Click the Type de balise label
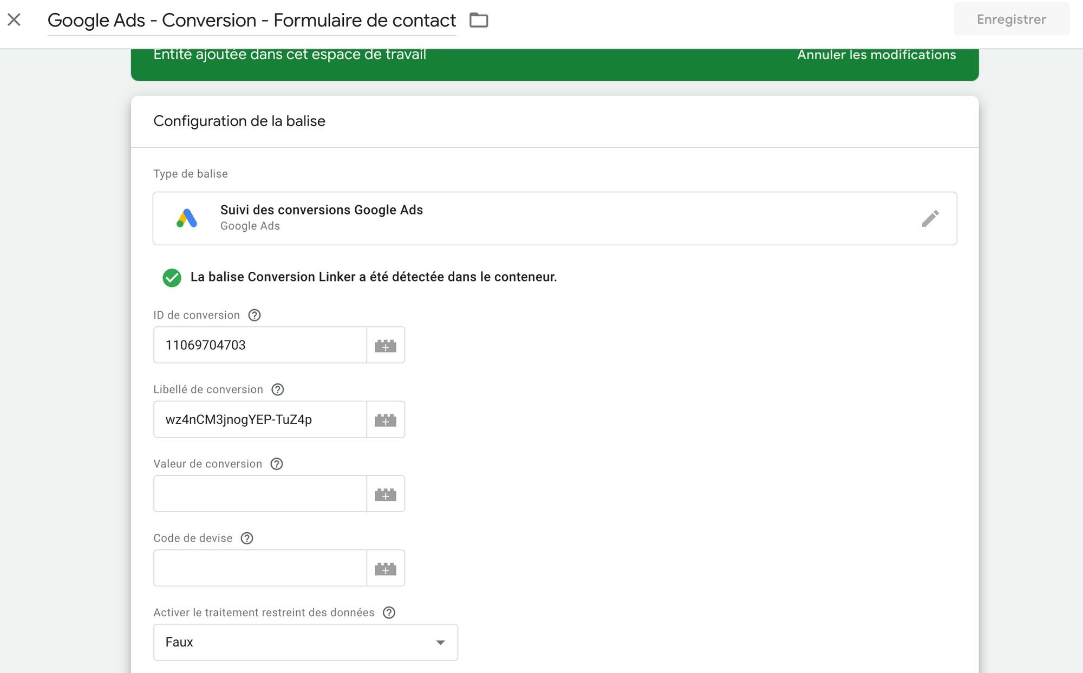This screenshot has height=673, width=1083. tap(191, 174)
